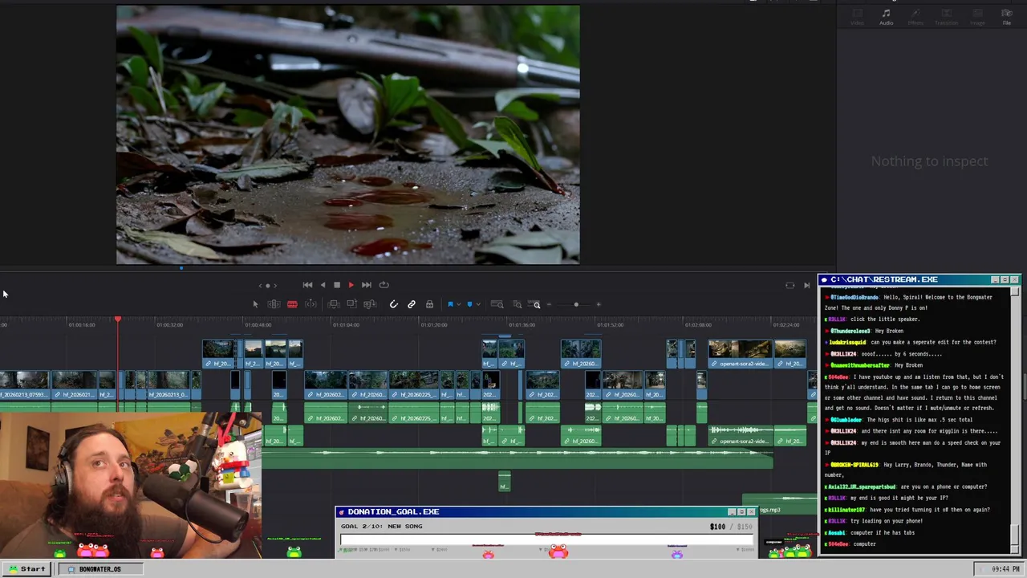Viewport: 1027px width, 578px height.
Task: Toggle the Linked Selection chain icon
Action: click(x=412, y=304)
